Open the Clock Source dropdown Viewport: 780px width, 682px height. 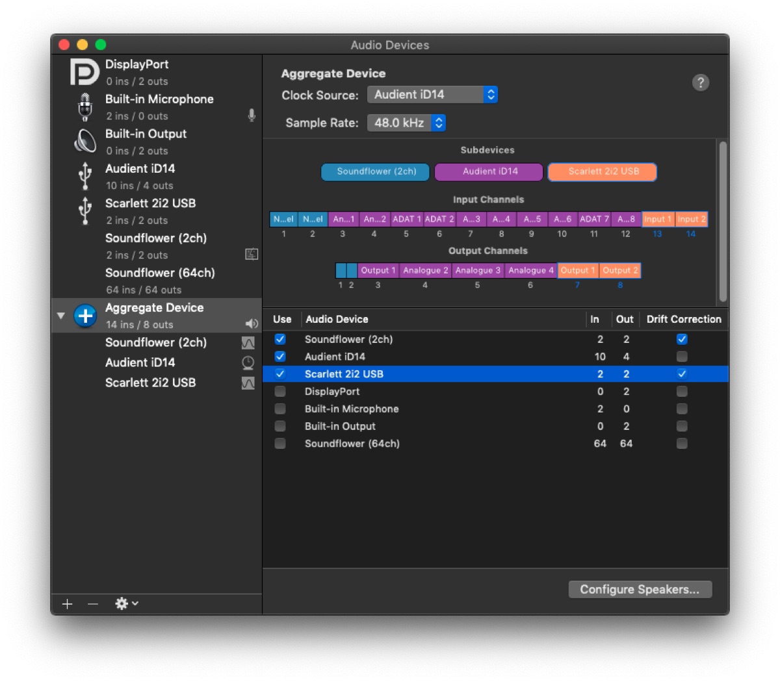(433, 95)
